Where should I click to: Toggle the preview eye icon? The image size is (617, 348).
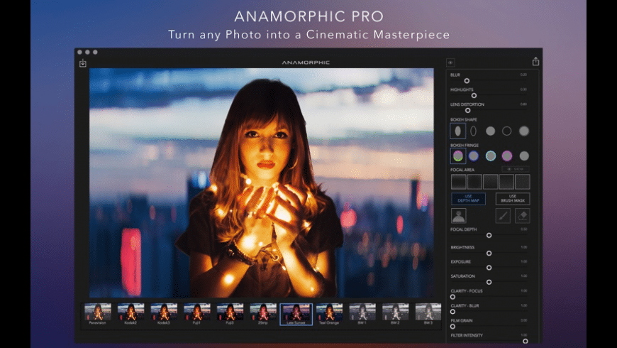click(450, 62)
